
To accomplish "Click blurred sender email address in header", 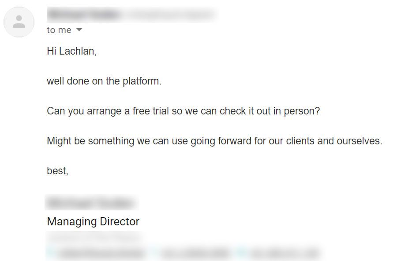I will click(170, 15).
